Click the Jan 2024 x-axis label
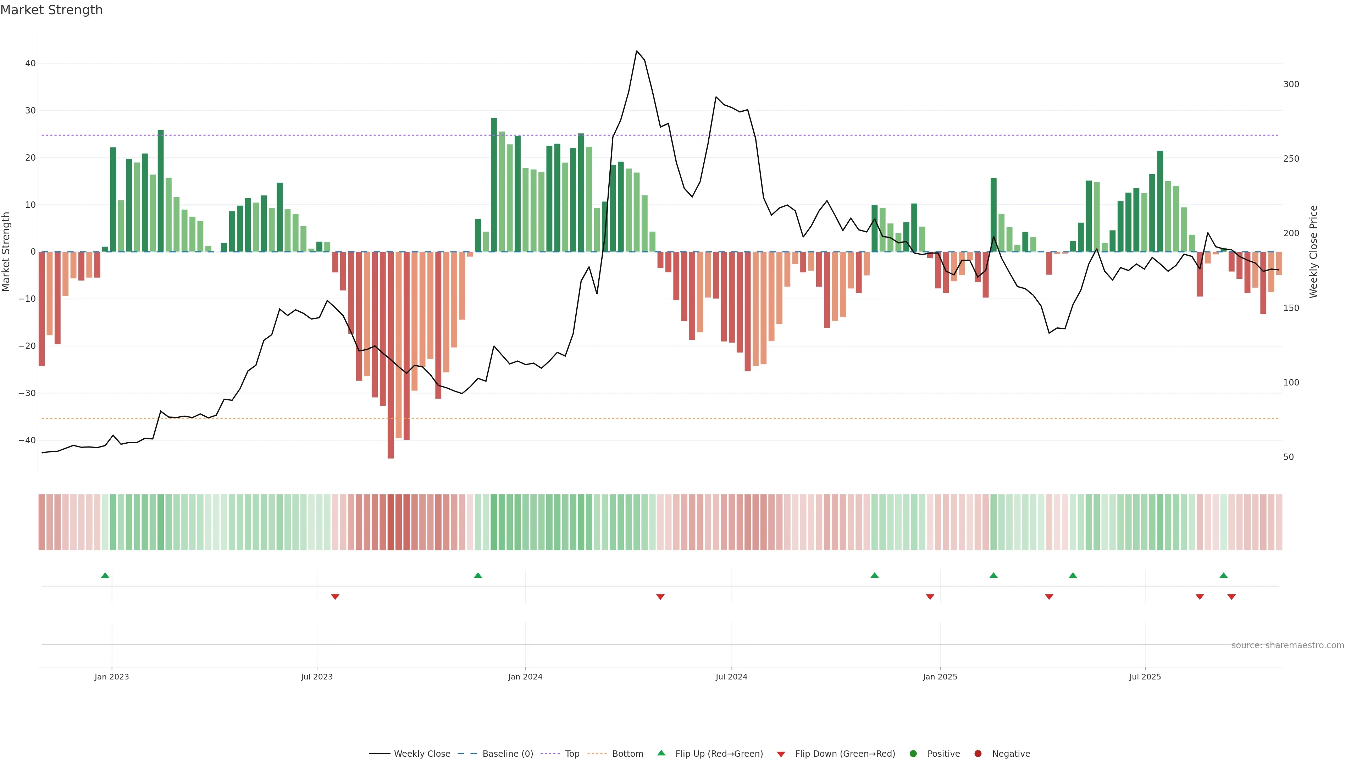1362x766 pixels. click(x=525, y=677)
